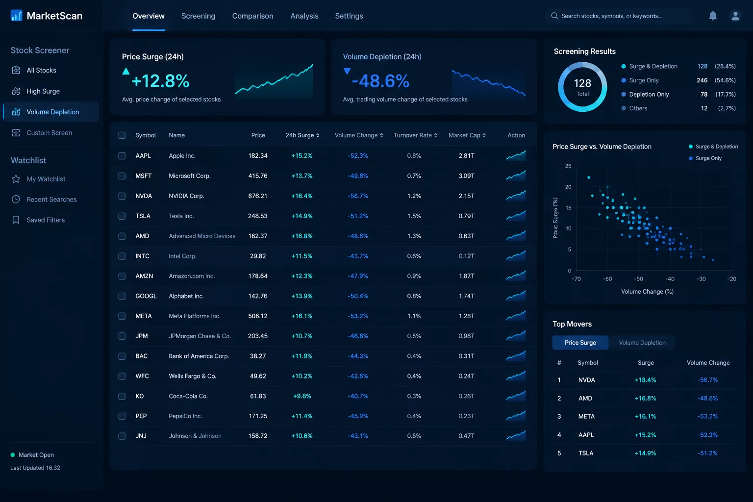753x502 pixels.
Task: Open the JNJ row chart action icon
Action: tap(516, 436)
